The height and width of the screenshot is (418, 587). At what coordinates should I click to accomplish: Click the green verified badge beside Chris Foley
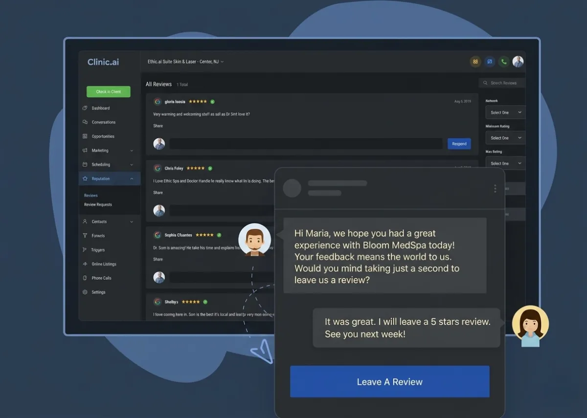point(210,168)
